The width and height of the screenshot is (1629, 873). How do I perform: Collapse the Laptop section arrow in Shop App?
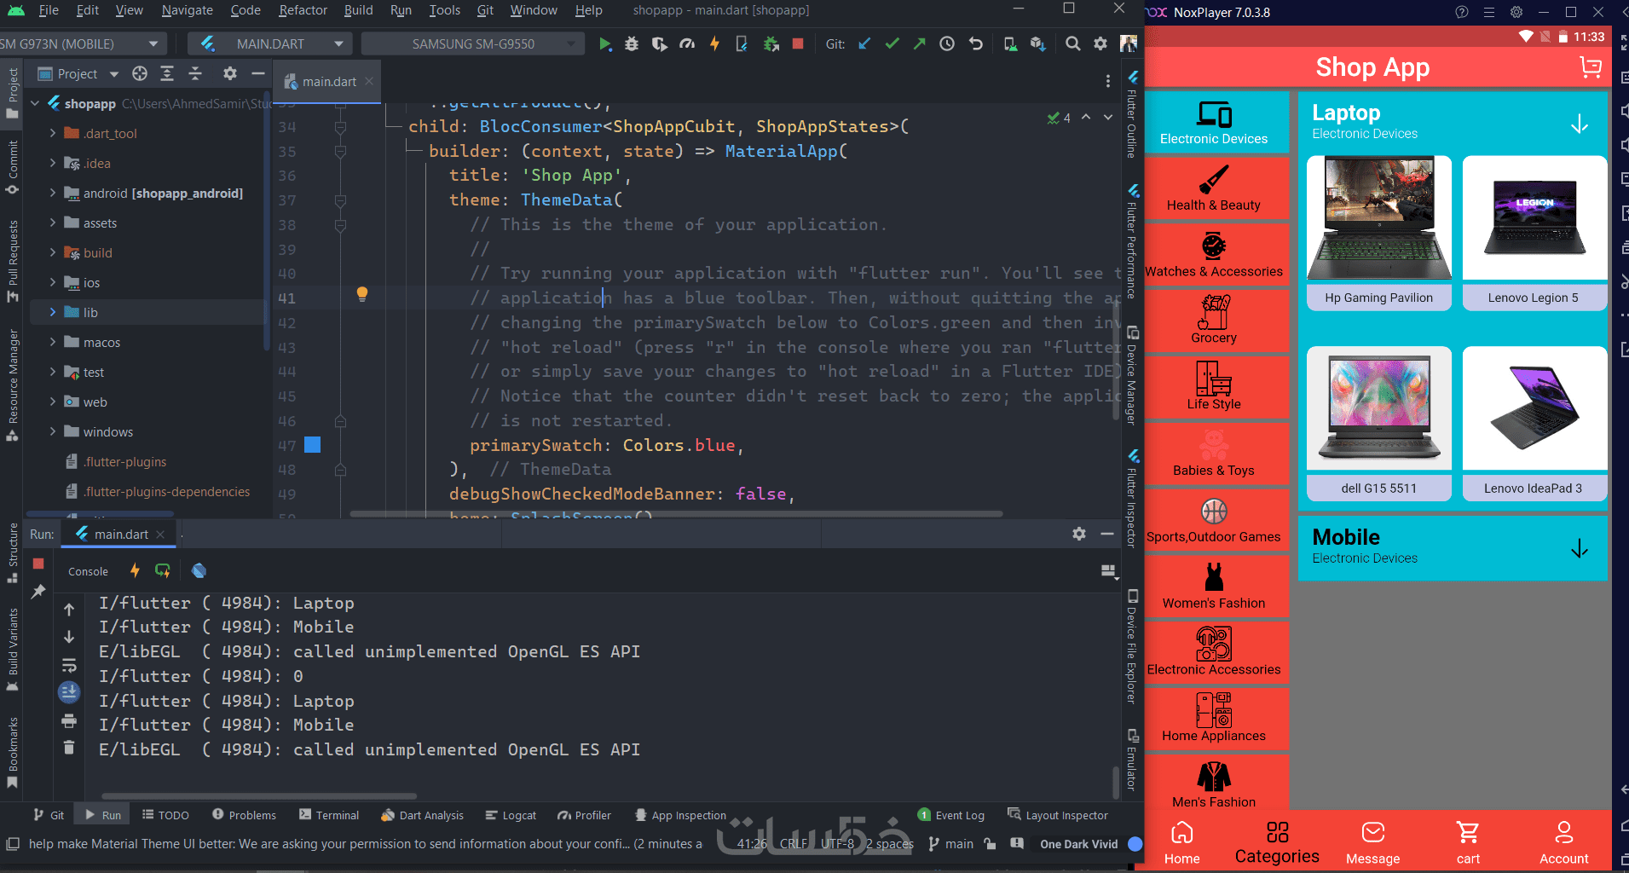(x=1579, y=124)
